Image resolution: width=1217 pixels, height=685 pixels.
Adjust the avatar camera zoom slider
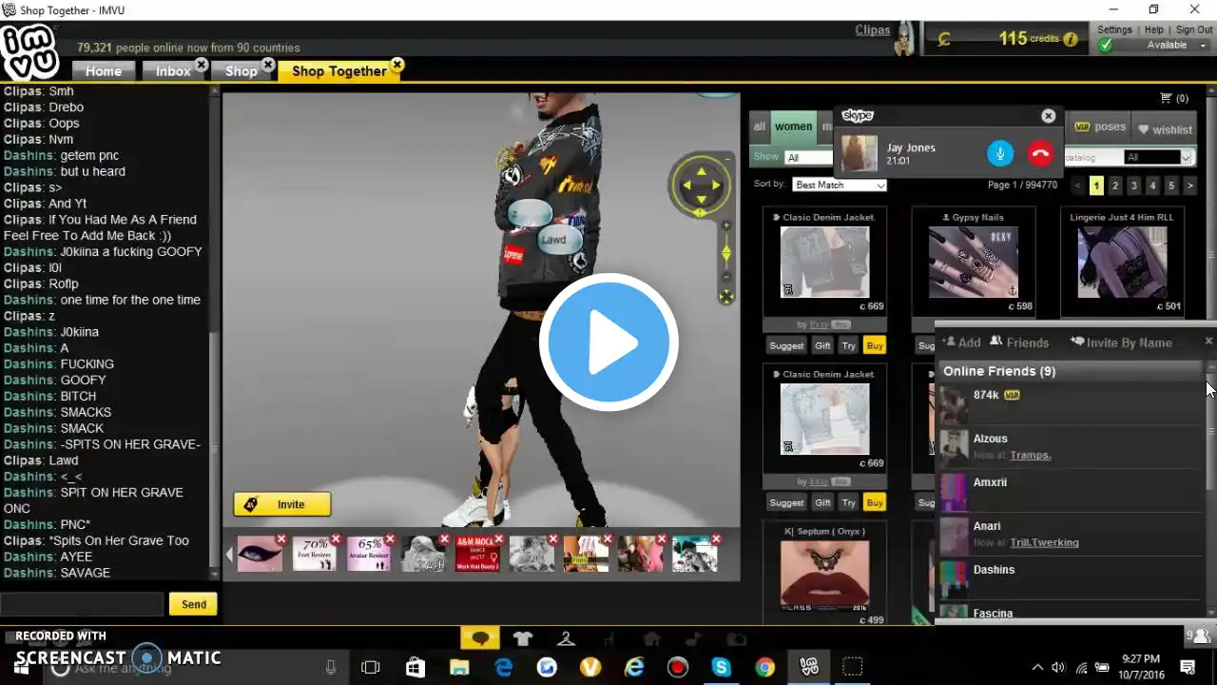(726, 252)
